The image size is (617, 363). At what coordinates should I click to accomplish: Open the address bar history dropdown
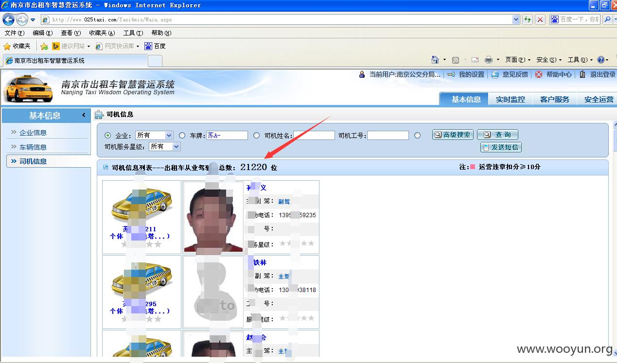(516, 19)
